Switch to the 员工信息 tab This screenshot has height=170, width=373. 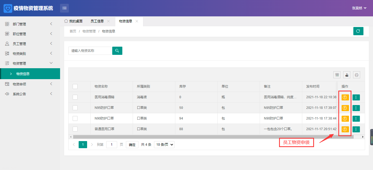[97, 21]
